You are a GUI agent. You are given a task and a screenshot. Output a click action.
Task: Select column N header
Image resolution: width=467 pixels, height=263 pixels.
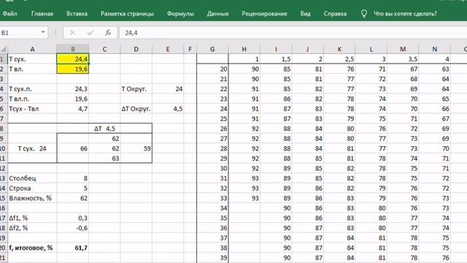coord(435,49)
